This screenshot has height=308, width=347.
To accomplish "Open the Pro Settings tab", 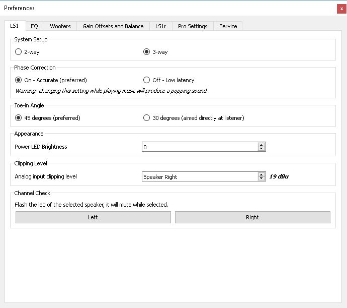I will [193, 26].
